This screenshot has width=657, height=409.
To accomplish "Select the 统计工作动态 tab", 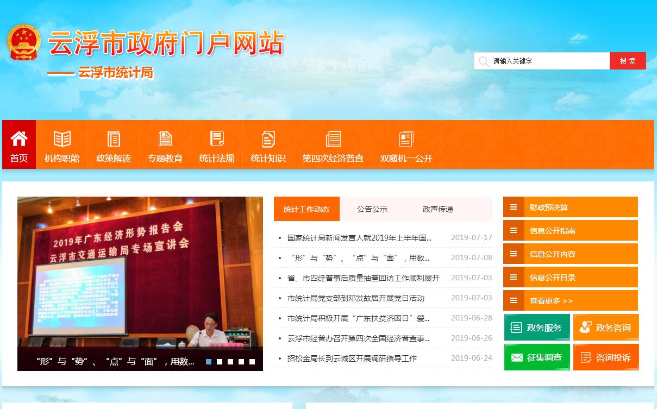I will pos(306,209).
